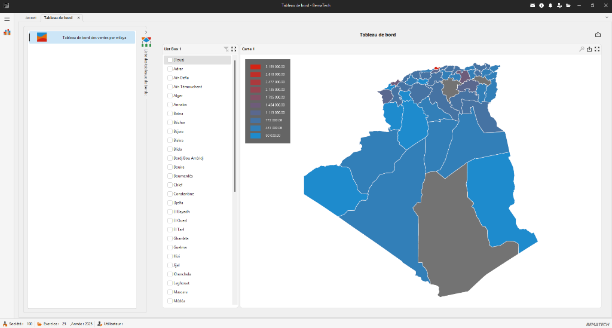This screenshot has width=612, height=328.
Task: Switch to the Accueil tab
Action: click(x=30, y=17)
